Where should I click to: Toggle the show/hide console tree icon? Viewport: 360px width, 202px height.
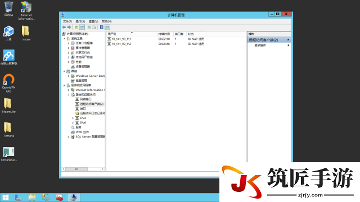point(82,27)
